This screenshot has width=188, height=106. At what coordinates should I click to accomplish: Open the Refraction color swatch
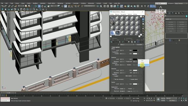pos(135,70)
